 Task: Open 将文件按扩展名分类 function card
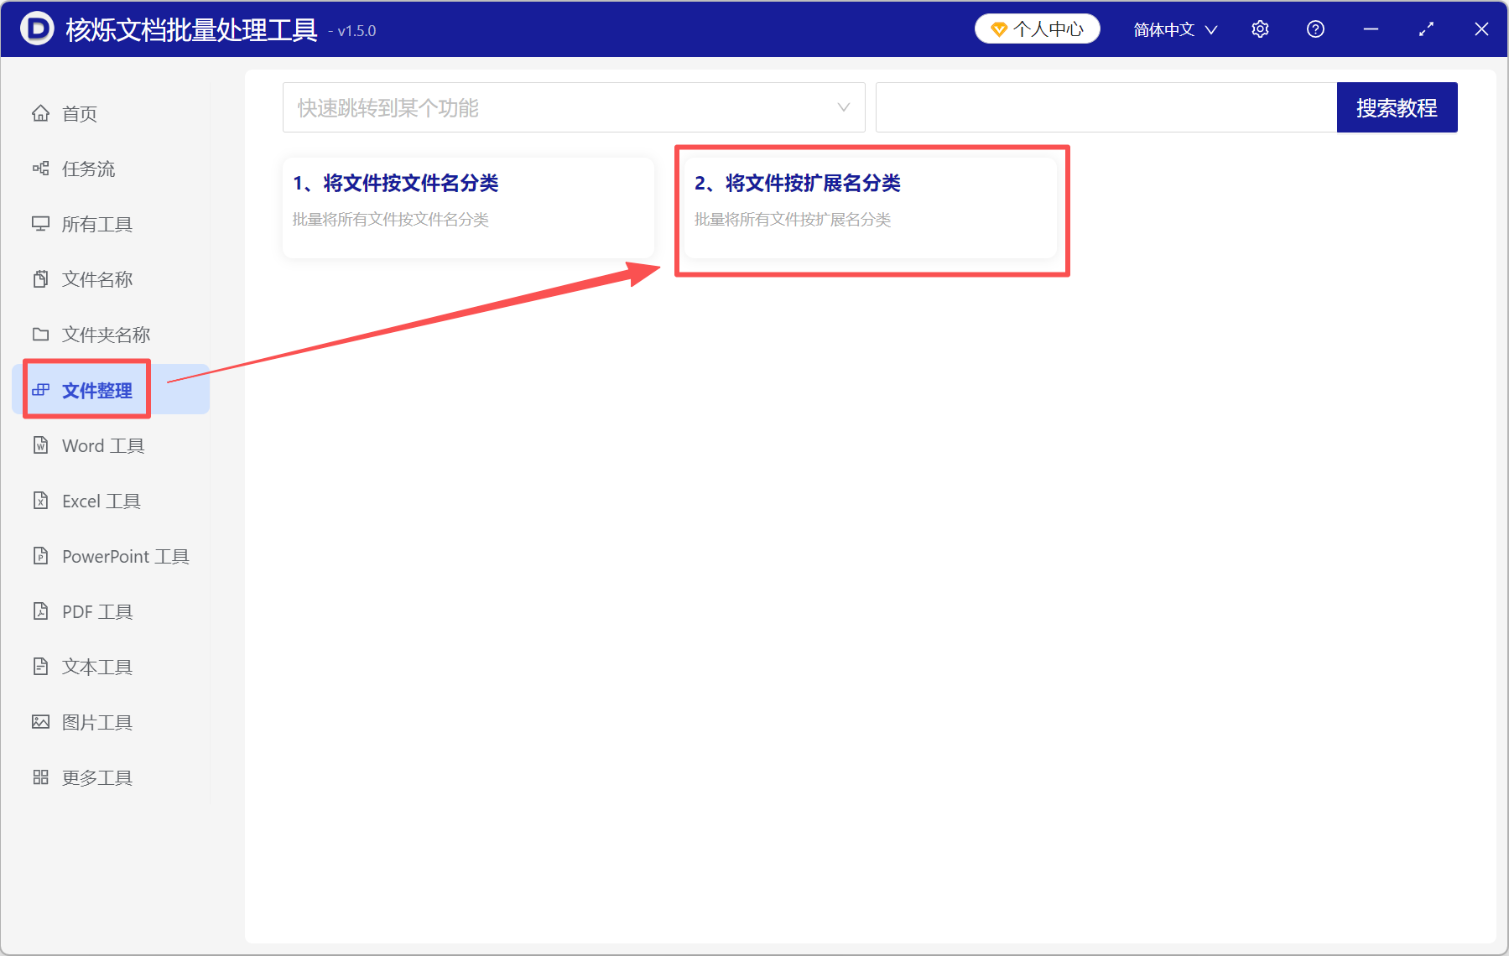pos(872,207)
